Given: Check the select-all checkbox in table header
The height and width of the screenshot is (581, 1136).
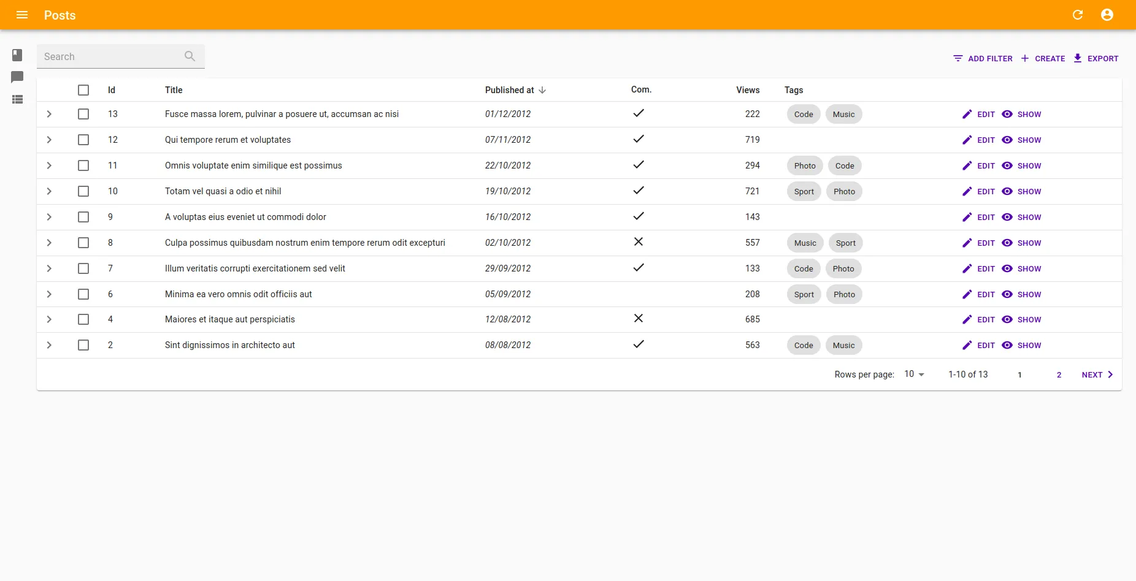Looking at the screenshot, I should [x=83, y=90].
